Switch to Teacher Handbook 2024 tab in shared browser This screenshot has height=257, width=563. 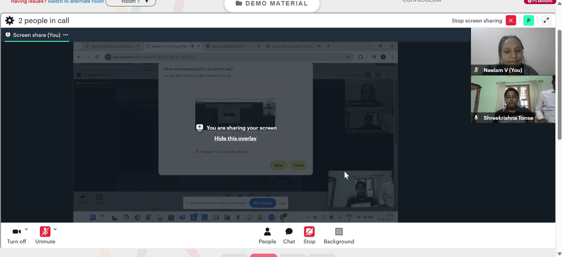234,46
